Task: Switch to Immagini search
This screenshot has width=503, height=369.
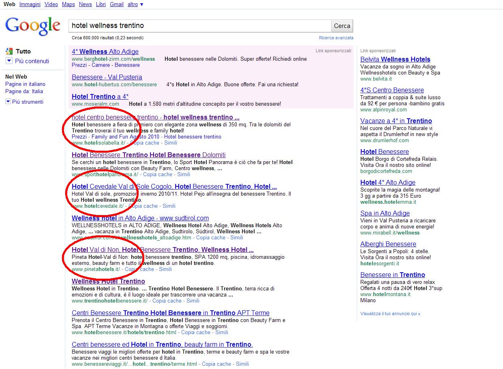Action: [x=30, y=4]
